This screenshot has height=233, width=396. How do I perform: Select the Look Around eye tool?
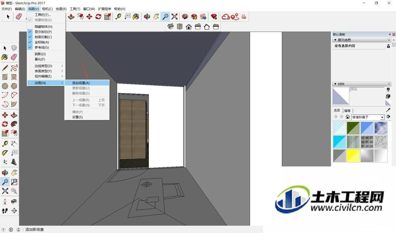pyautogui.click(x=14, y=201)
